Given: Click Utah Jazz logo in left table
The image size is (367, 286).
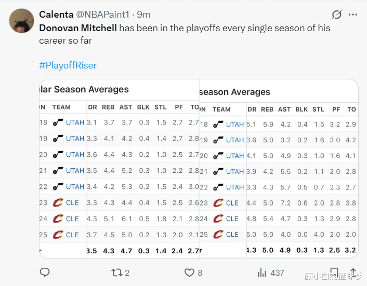Looking at the screenshot, I should pyautogui.click(x=58, y=123).
